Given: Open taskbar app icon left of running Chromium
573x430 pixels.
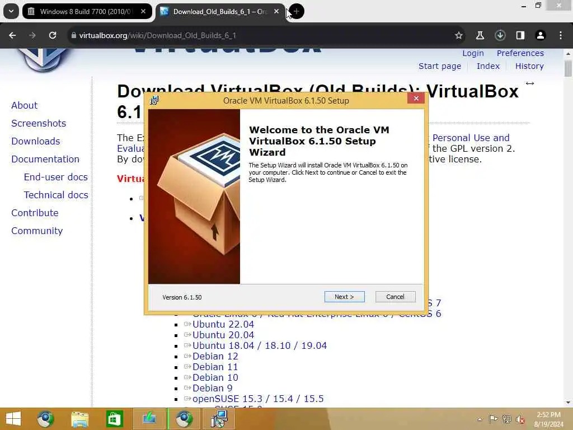Looking at the screenshot, I should tap(149, 419).
